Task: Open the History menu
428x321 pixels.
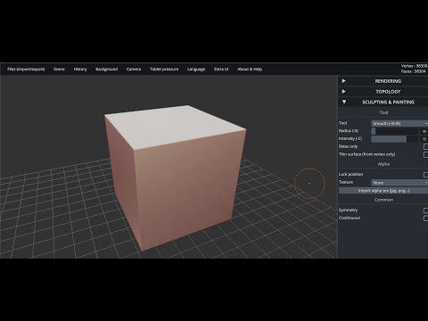Action: pyautogui.click(x=80, y=70)
